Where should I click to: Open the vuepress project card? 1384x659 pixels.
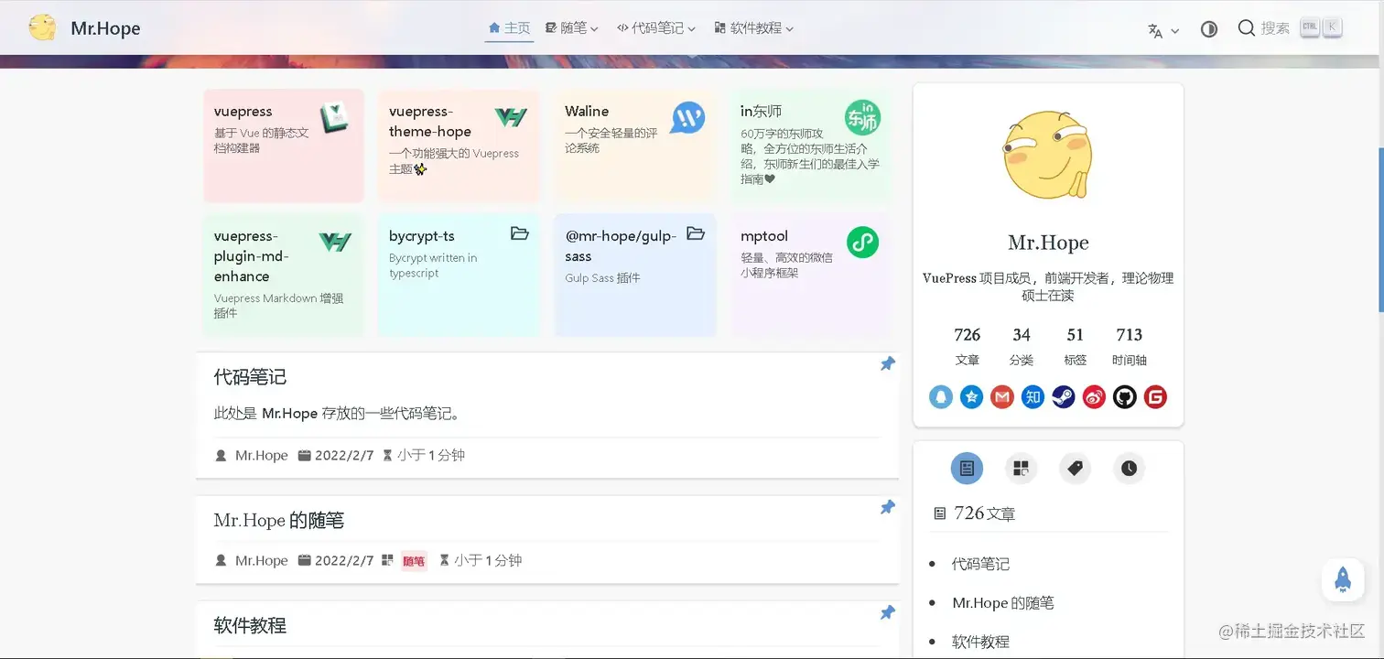(283, 146)
